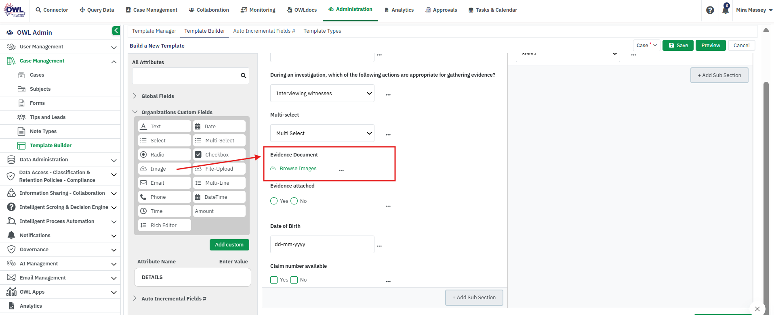Click the Rich Editor field icon
774x315 pixels.
pyautogui.click(x=143, y=225)
